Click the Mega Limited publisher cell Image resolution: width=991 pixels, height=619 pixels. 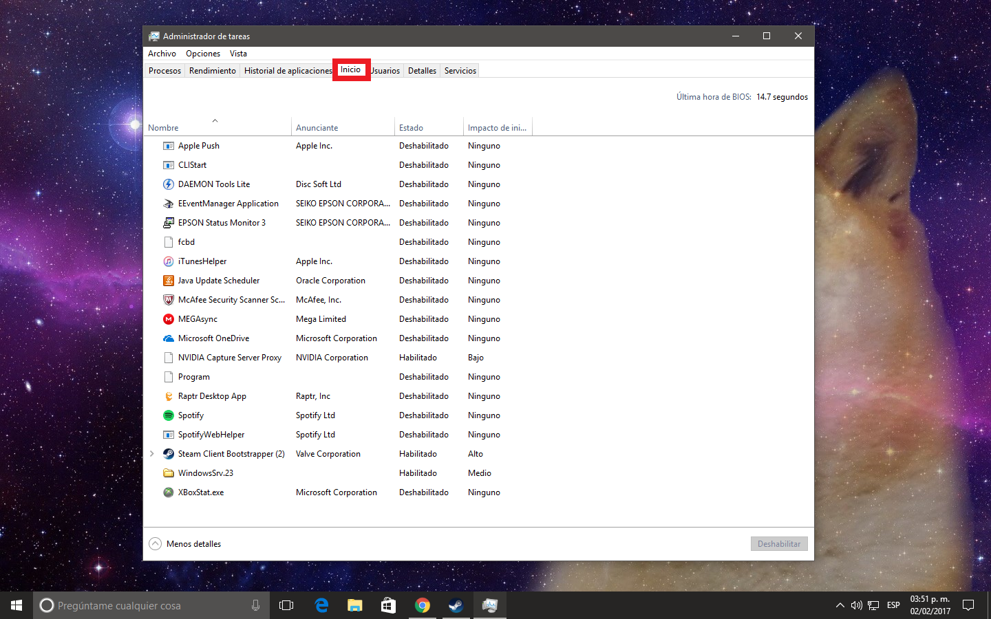pyautogui.click(x=321, y=319)
